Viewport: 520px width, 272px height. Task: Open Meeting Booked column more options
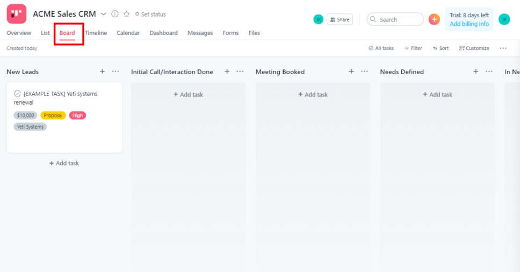pos(364,71)
